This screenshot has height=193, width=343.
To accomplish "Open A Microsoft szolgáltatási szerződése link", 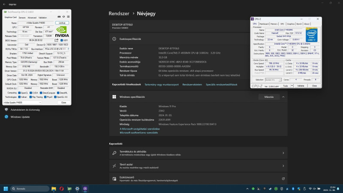I will point(140,129).
